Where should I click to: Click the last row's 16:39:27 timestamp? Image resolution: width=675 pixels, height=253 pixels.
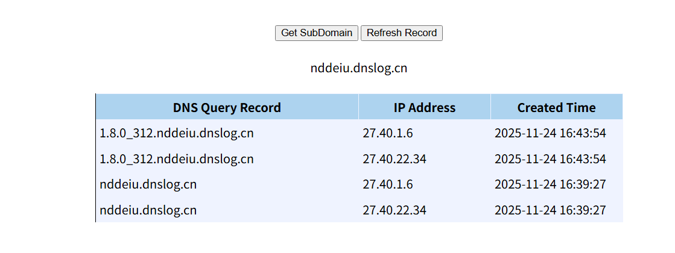(x=550, y=211)
